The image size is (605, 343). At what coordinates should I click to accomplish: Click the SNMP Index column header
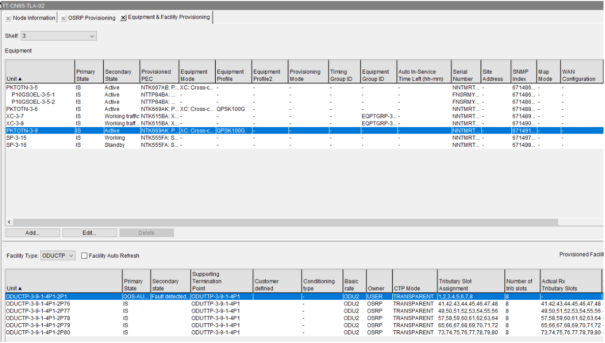click(524, 72)
